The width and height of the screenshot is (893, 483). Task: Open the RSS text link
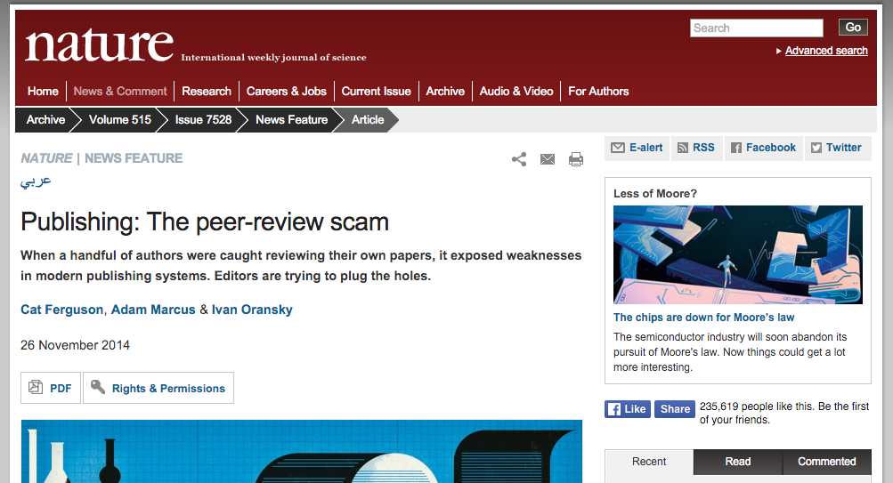coord(703,148)
